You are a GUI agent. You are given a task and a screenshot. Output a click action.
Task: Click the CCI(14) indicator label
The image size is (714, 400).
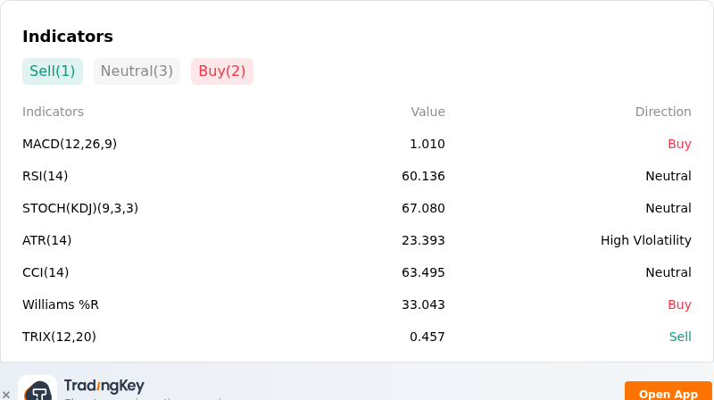point(46,272)
